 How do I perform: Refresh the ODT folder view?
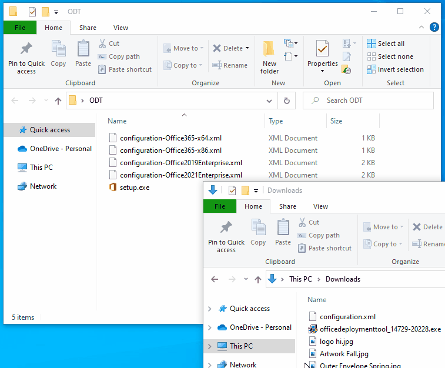(287, 101)
